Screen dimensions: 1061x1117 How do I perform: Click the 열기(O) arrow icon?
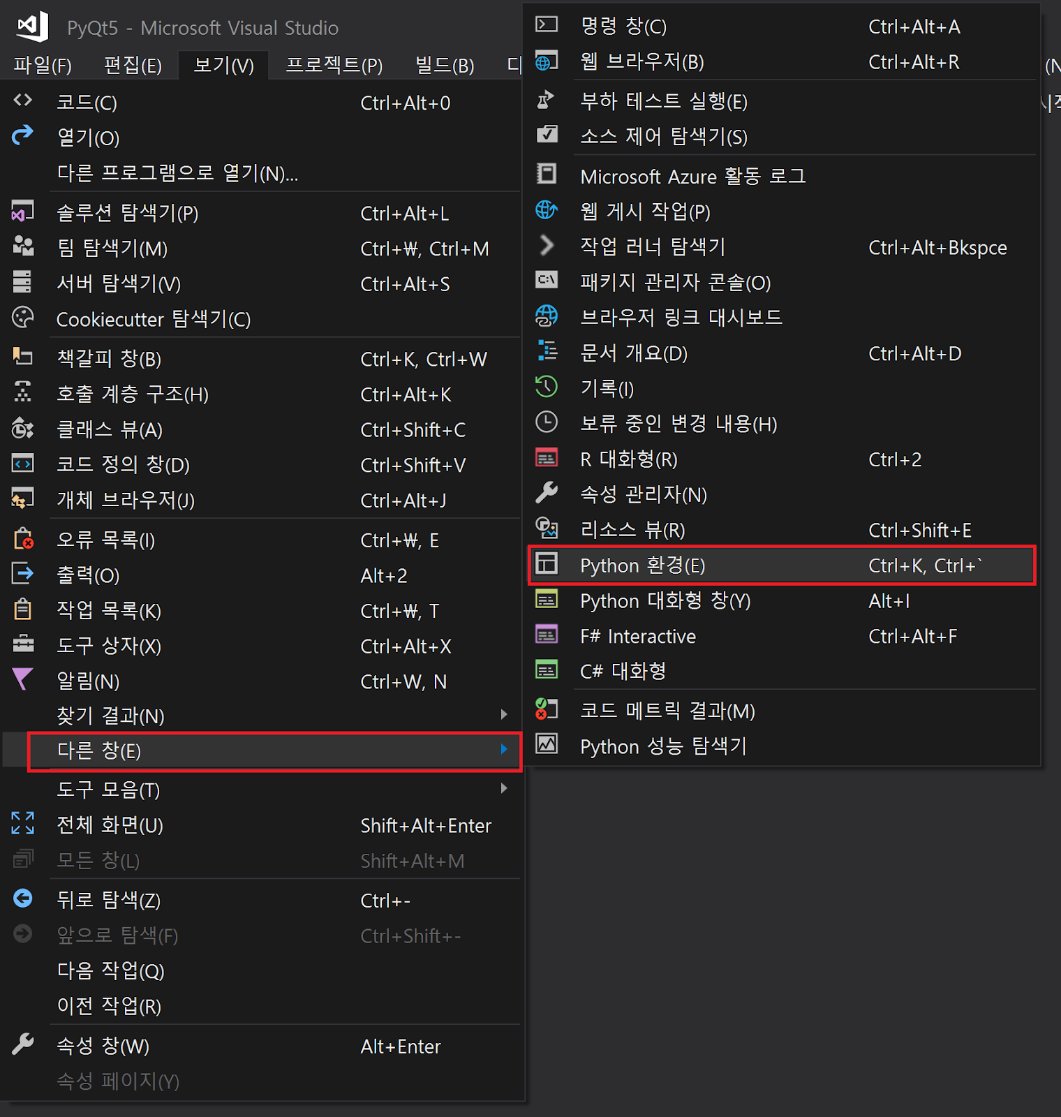22,135
